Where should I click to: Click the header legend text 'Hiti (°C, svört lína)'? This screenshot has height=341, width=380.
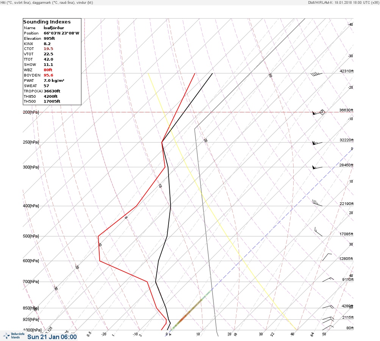[x=16, y=3]
